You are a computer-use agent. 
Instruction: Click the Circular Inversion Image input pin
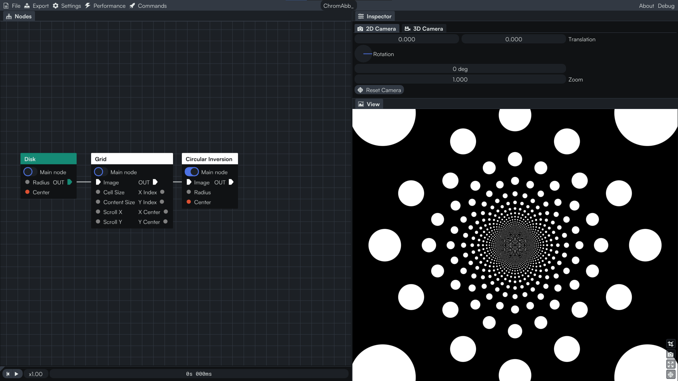189,182
